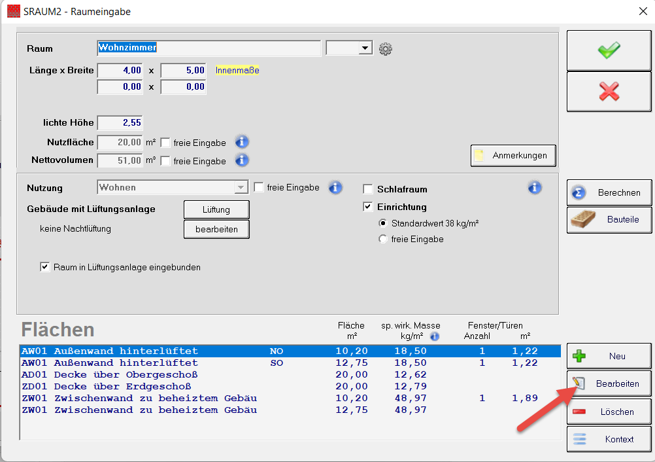Open room settings via the gear icon
This screenshot has width=655, height=462.
point(385,49)
